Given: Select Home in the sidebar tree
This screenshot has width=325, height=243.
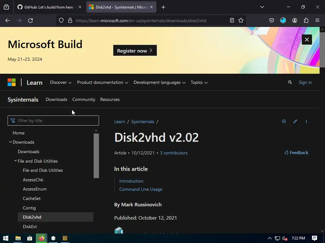Looking at the screenshot, I should click(x=19, y=133).
